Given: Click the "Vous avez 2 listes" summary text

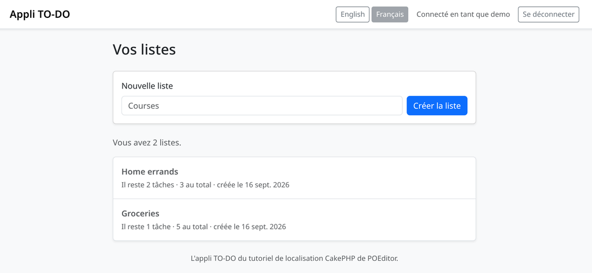Looking at the screenshot, I should pyautogui.click(x=147, y=143).
